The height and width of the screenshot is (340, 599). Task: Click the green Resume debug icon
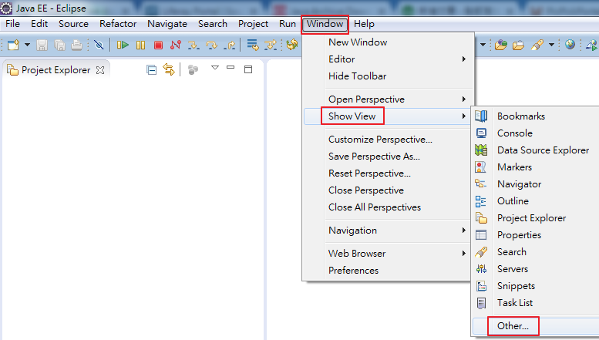point(123,45)
